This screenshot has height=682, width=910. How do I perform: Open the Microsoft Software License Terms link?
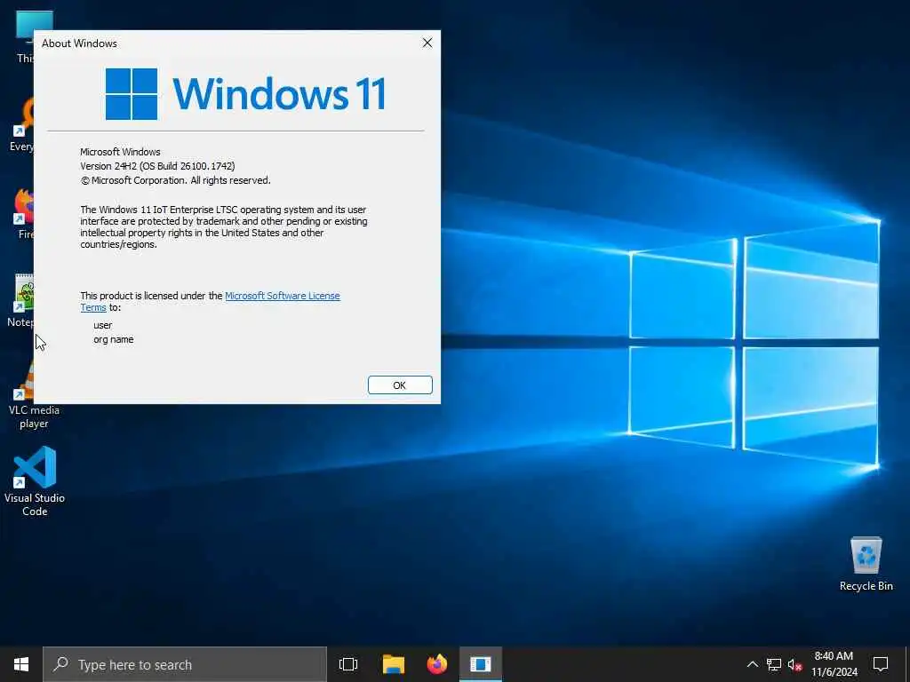282,296
